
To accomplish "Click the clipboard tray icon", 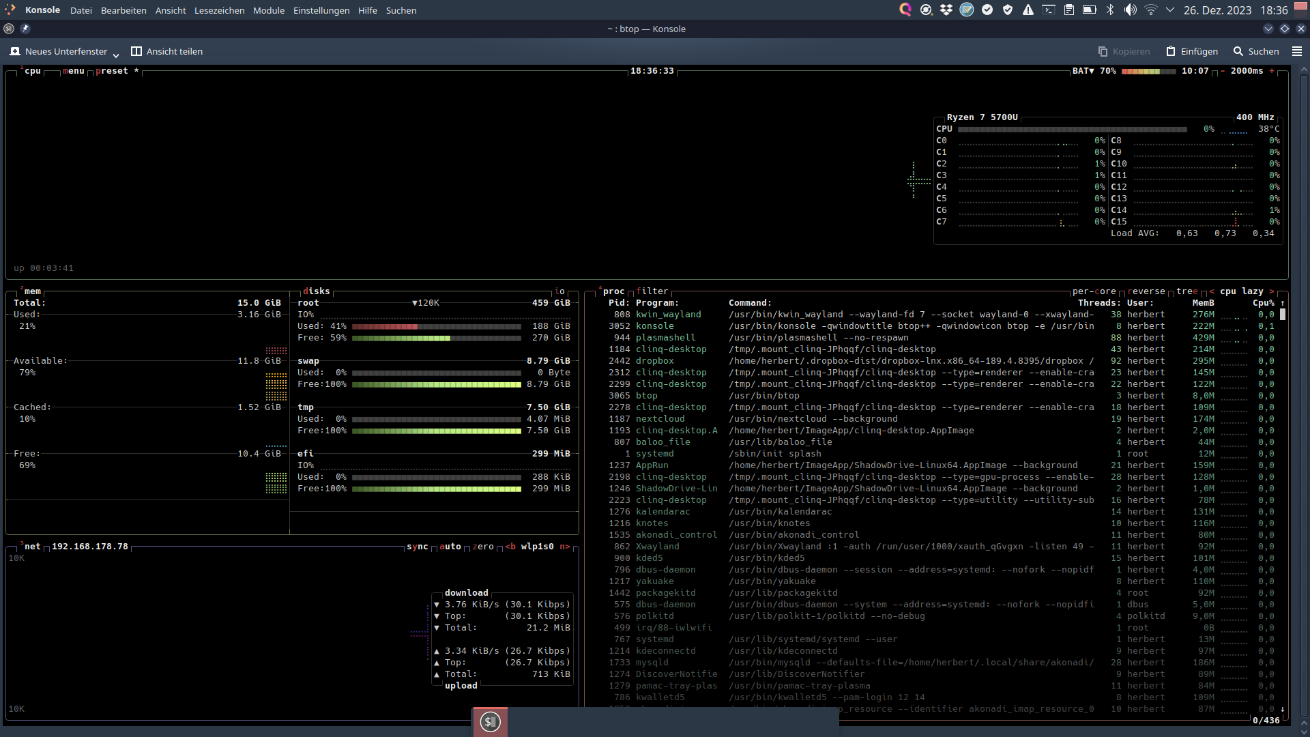I will point(1069,10).
